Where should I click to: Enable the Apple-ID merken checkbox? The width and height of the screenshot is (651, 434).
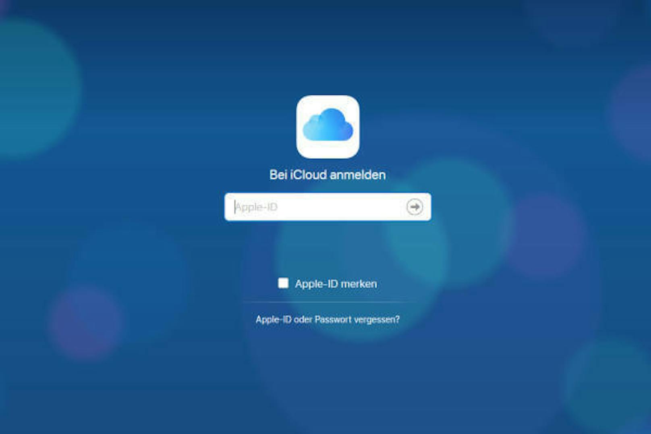[283, 283]
